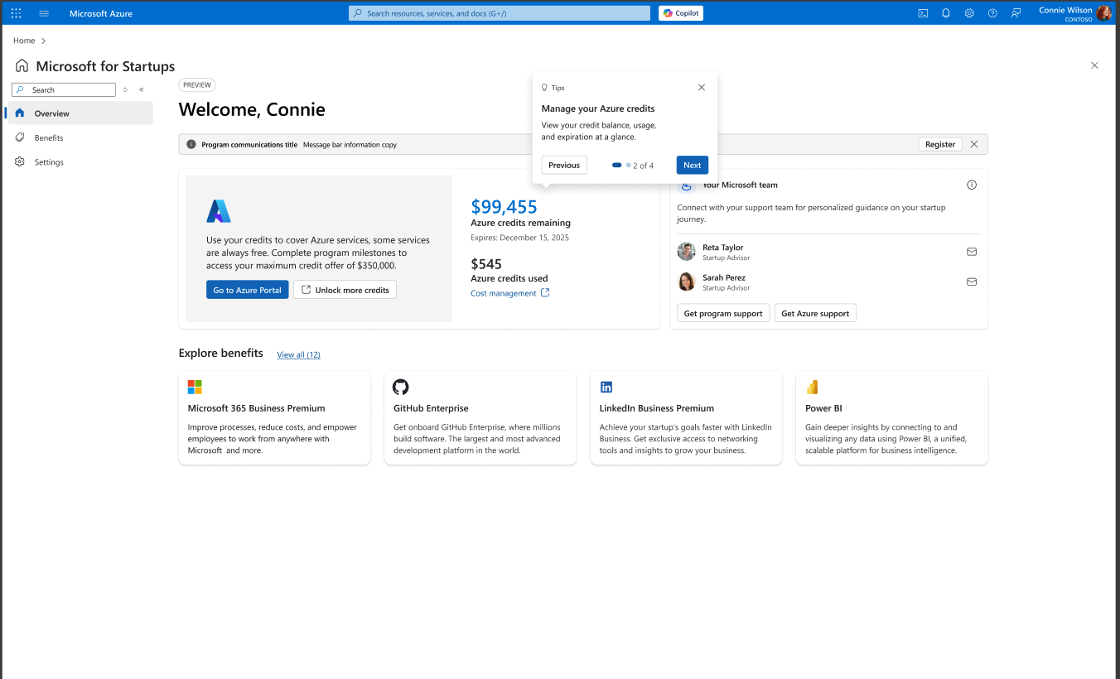
Task: Click the lightbulb Tips icon
Action: pyautogui.click(x=544, y=87)
